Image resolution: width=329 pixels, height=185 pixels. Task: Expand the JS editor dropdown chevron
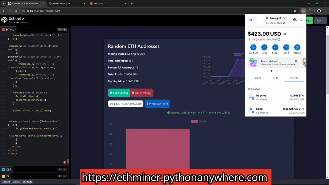[x=65, y=176]
